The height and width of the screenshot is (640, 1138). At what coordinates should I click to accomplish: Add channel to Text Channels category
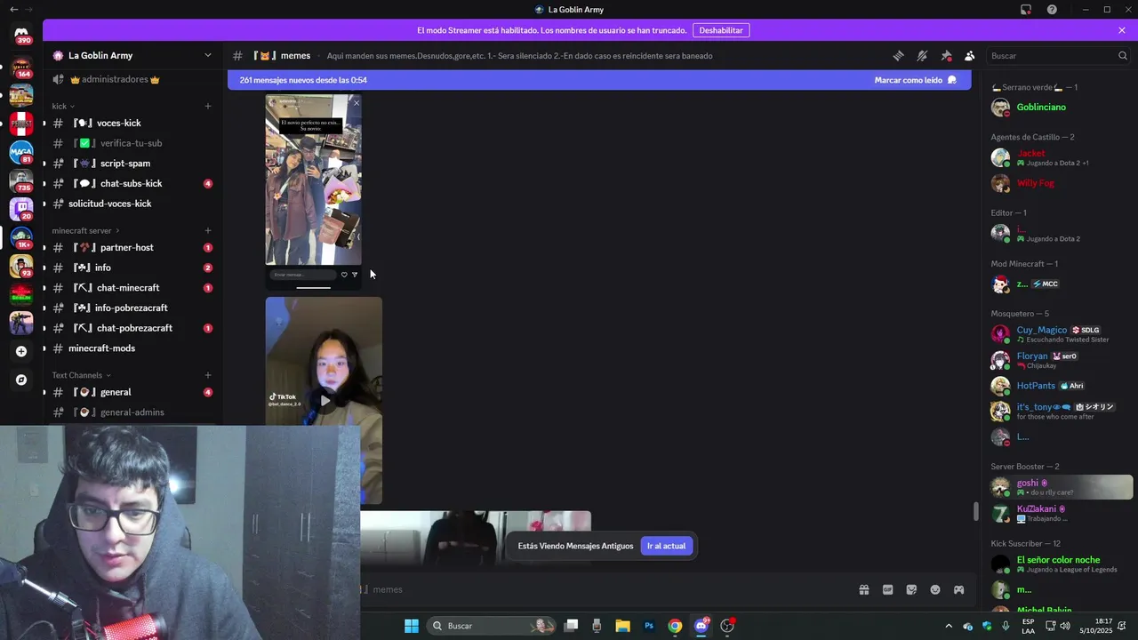[x=208, y=375]
